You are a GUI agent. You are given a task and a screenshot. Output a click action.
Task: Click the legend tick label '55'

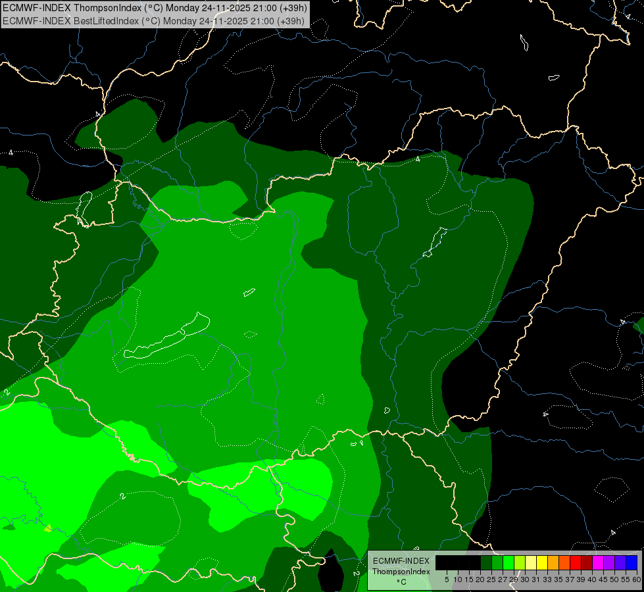(626, 580)
